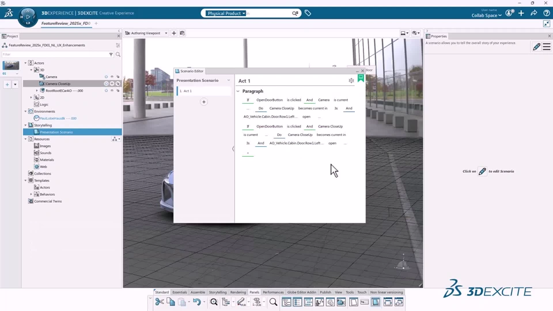Viewport: 553px width, 311px height.
Task: Toggle visibility eye of RootRootECarAO actor
Action: click(x=112, y=90)
